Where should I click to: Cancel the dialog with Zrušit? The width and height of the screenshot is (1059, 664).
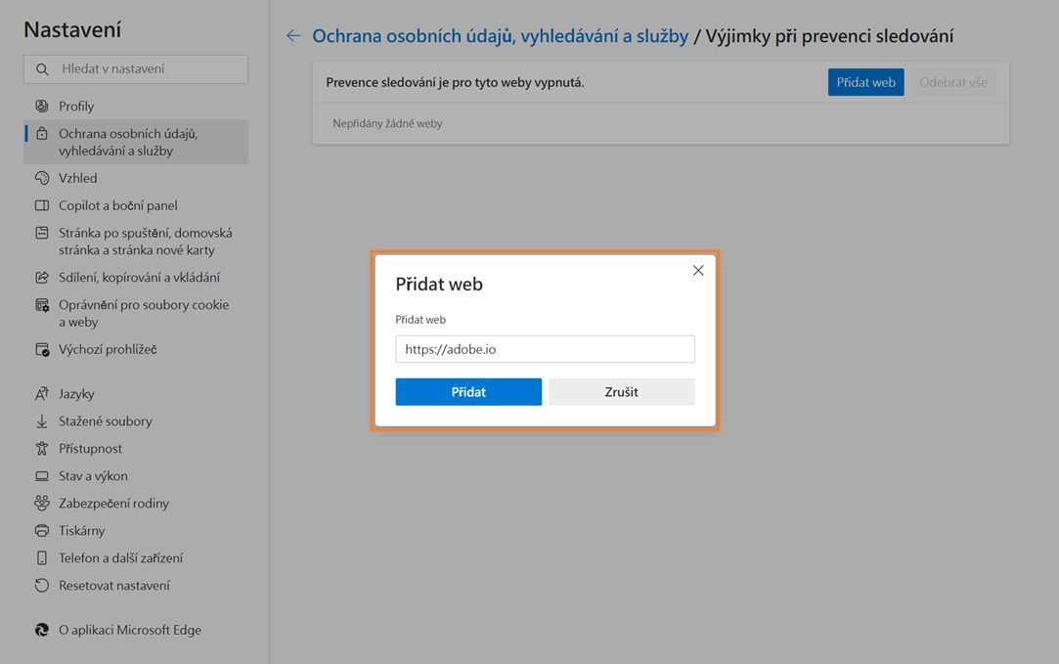622,391
